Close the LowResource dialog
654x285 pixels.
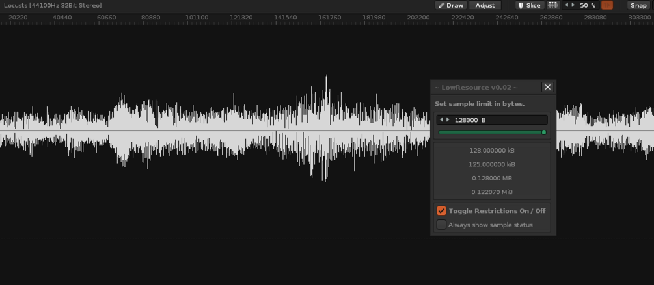[548, 87]
